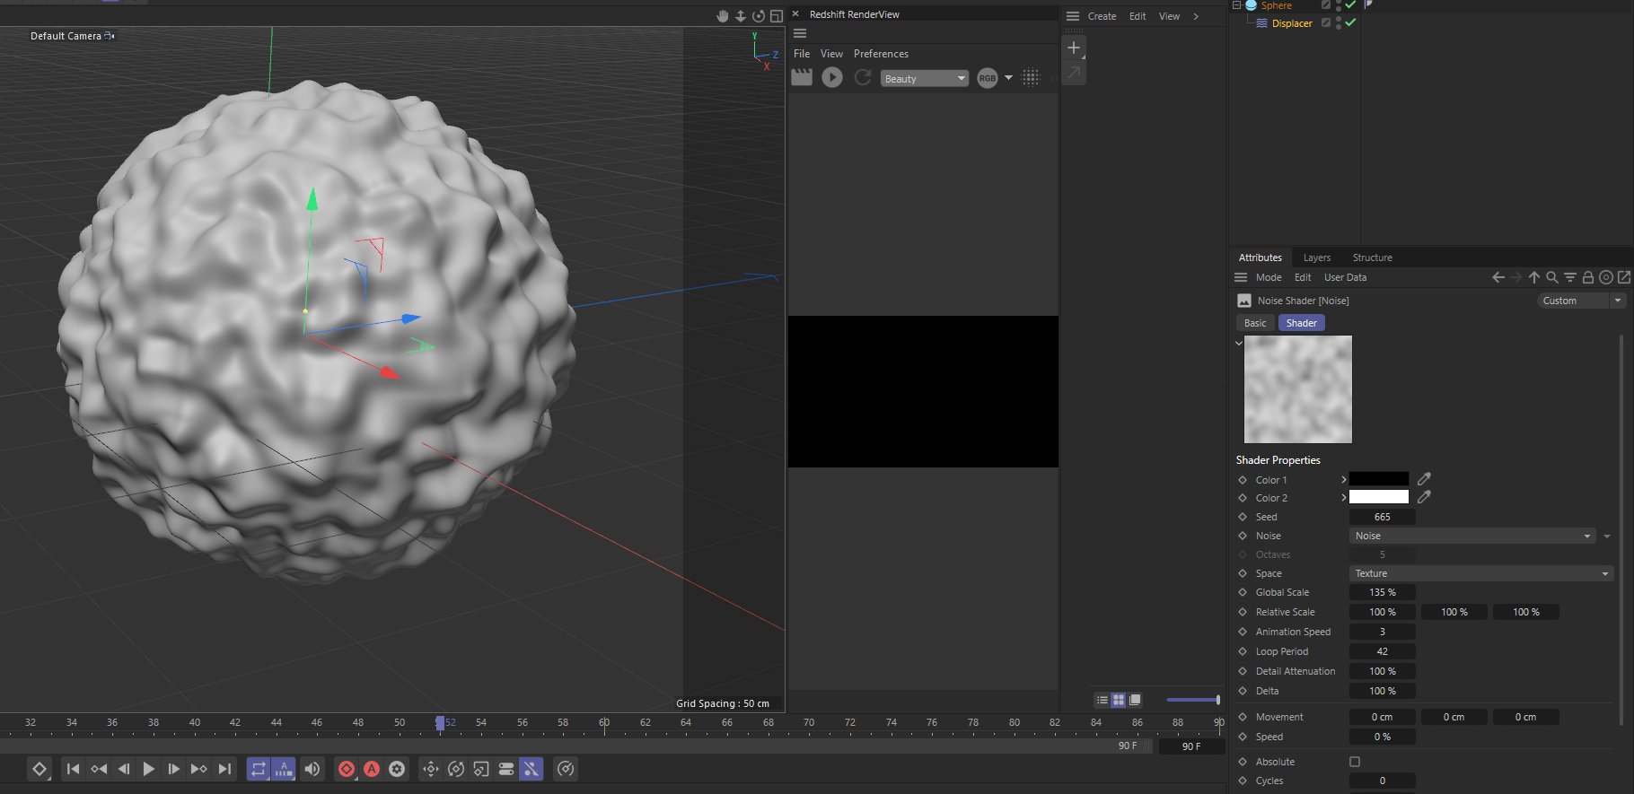Screen dimensions: 1634x794
Task: Play the animation forward
Action: pyautogui.click(x=149, y=769)
